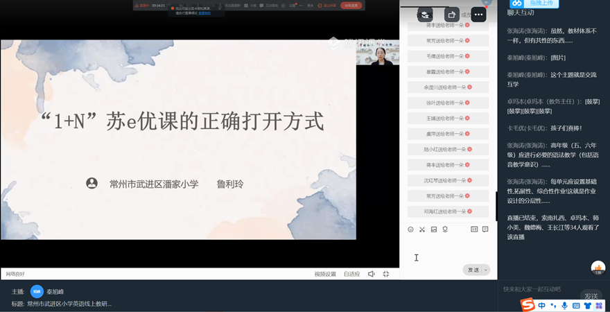Select the scissors screenshot tool
Viewport: 610px width, 312px height.
click(422, 229)
